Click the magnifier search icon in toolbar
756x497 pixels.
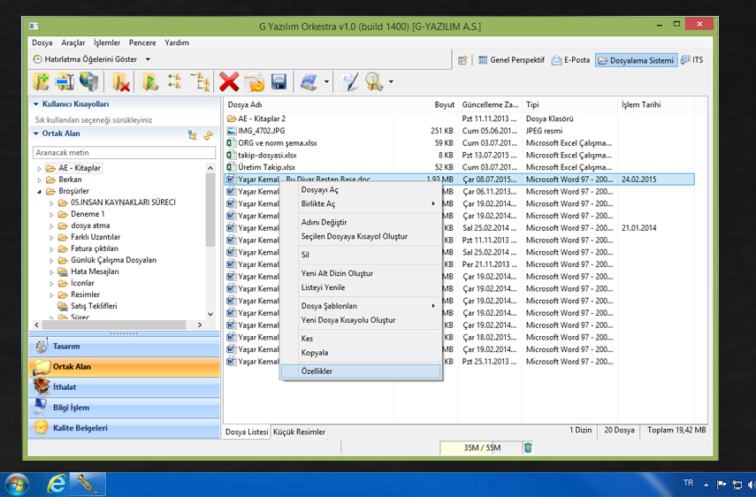click(374, 82)
